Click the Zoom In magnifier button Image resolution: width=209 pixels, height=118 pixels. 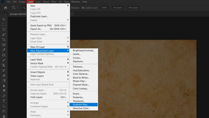point(24,8)
